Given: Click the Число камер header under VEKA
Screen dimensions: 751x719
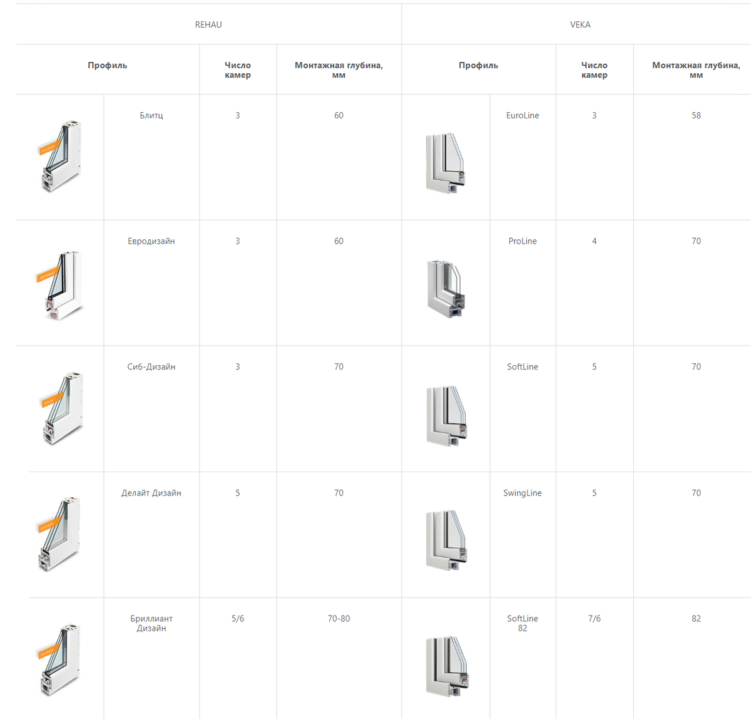Looking at the screenshot, I should click(595, 70).
